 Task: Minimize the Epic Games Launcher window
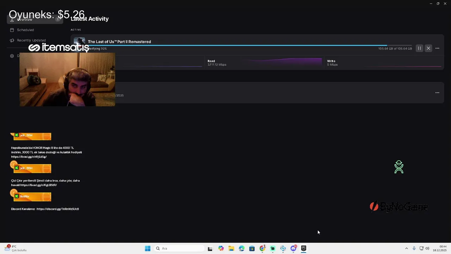pyautogui.click(x=431, y=4)
